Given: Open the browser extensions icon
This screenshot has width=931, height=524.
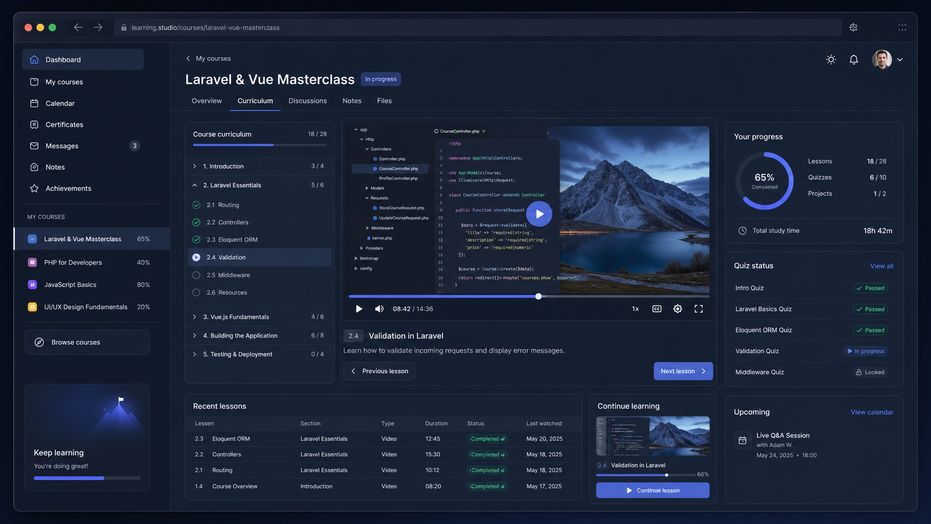Looking at the screenshot, I should (853, 27).
